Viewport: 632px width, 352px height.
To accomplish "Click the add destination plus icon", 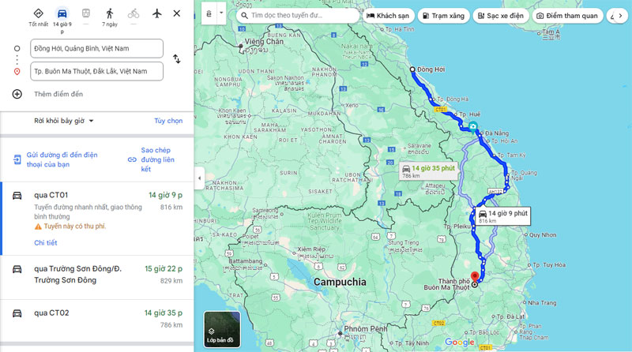I will coord(17,94).
